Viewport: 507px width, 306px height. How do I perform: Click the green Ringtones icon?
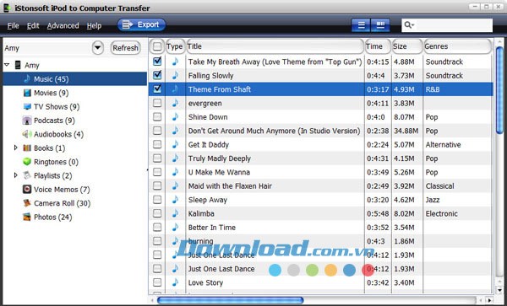point(27,162)
